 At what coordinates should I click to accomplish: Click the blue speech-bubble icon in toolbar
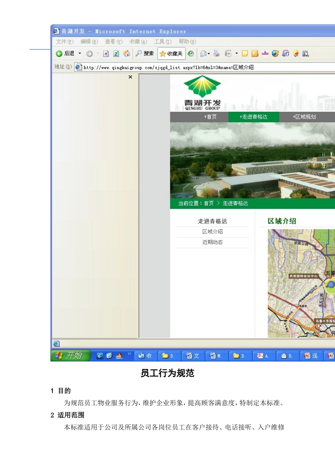point(286,54)
